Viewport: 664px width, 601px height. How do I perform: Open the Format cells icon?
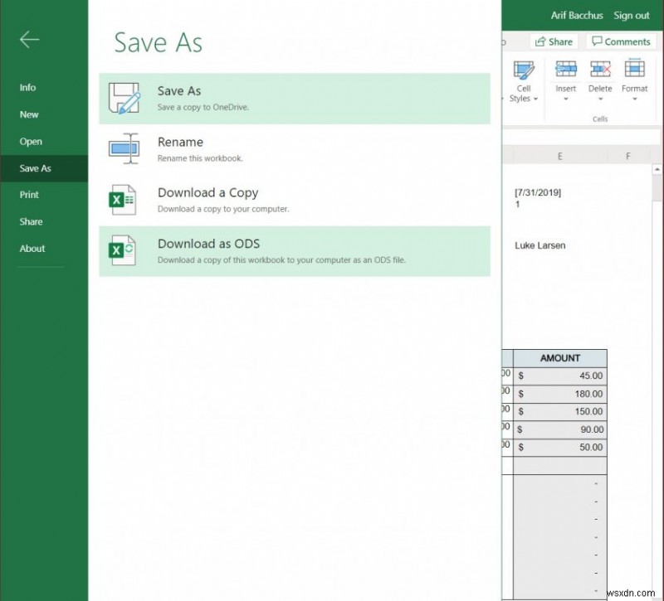pos(635,69)
